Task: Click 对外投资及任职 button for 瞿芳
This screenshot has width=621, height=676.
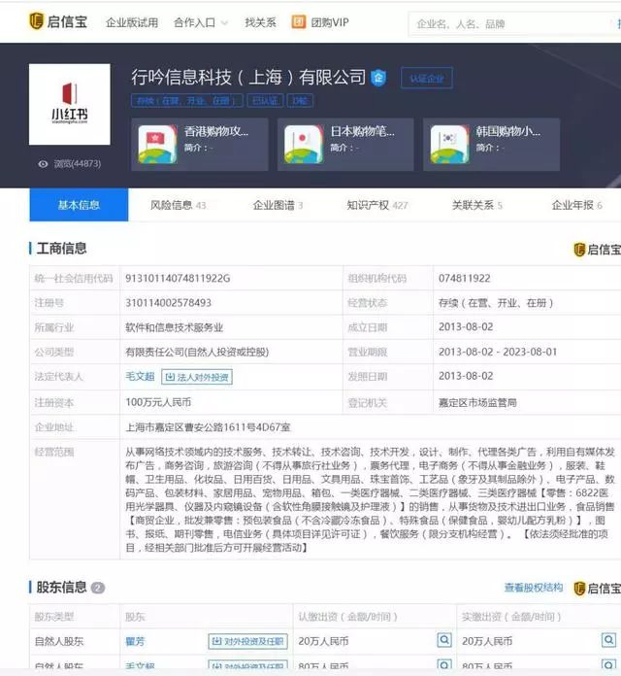Action: click(247, 641)
